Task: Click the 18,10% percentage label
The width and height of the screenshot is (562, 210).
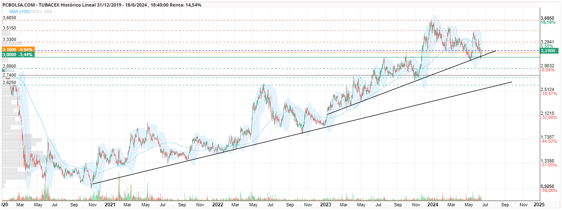Action: pyautogui.click(x=548, y=23)
